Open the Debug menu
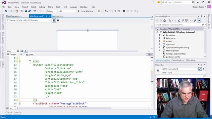 coord(42,7)
